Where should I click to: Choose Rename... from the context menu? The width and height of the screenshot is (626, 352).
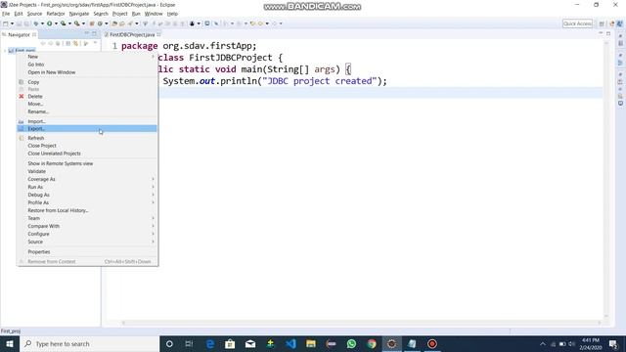87,111
